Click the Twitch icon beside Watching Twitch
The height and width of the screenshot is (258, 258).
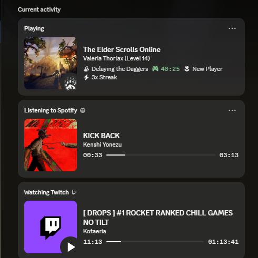[x=74, y=192]
